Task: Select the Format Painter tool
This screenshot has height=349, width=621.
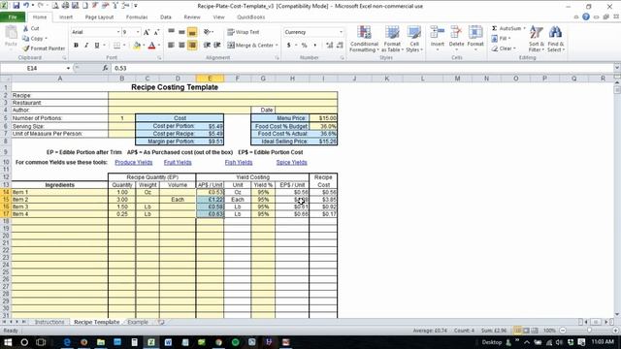Action: (44, 48)
